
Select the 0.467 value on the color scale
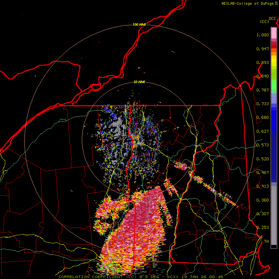pyautogui.click(x=263, y=173)
